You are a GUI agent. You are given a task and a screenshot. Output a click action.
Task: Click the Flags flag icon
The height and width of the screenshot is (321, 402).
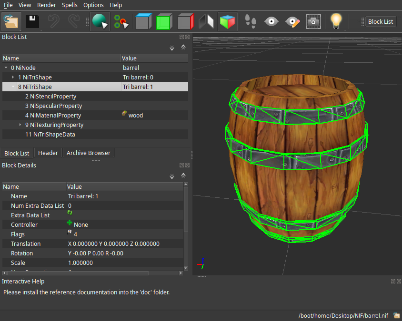coord(70,232)
